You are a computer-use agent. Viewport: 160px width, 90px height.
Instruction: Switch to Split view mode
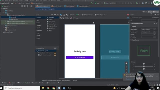click(x=150, y=12)
